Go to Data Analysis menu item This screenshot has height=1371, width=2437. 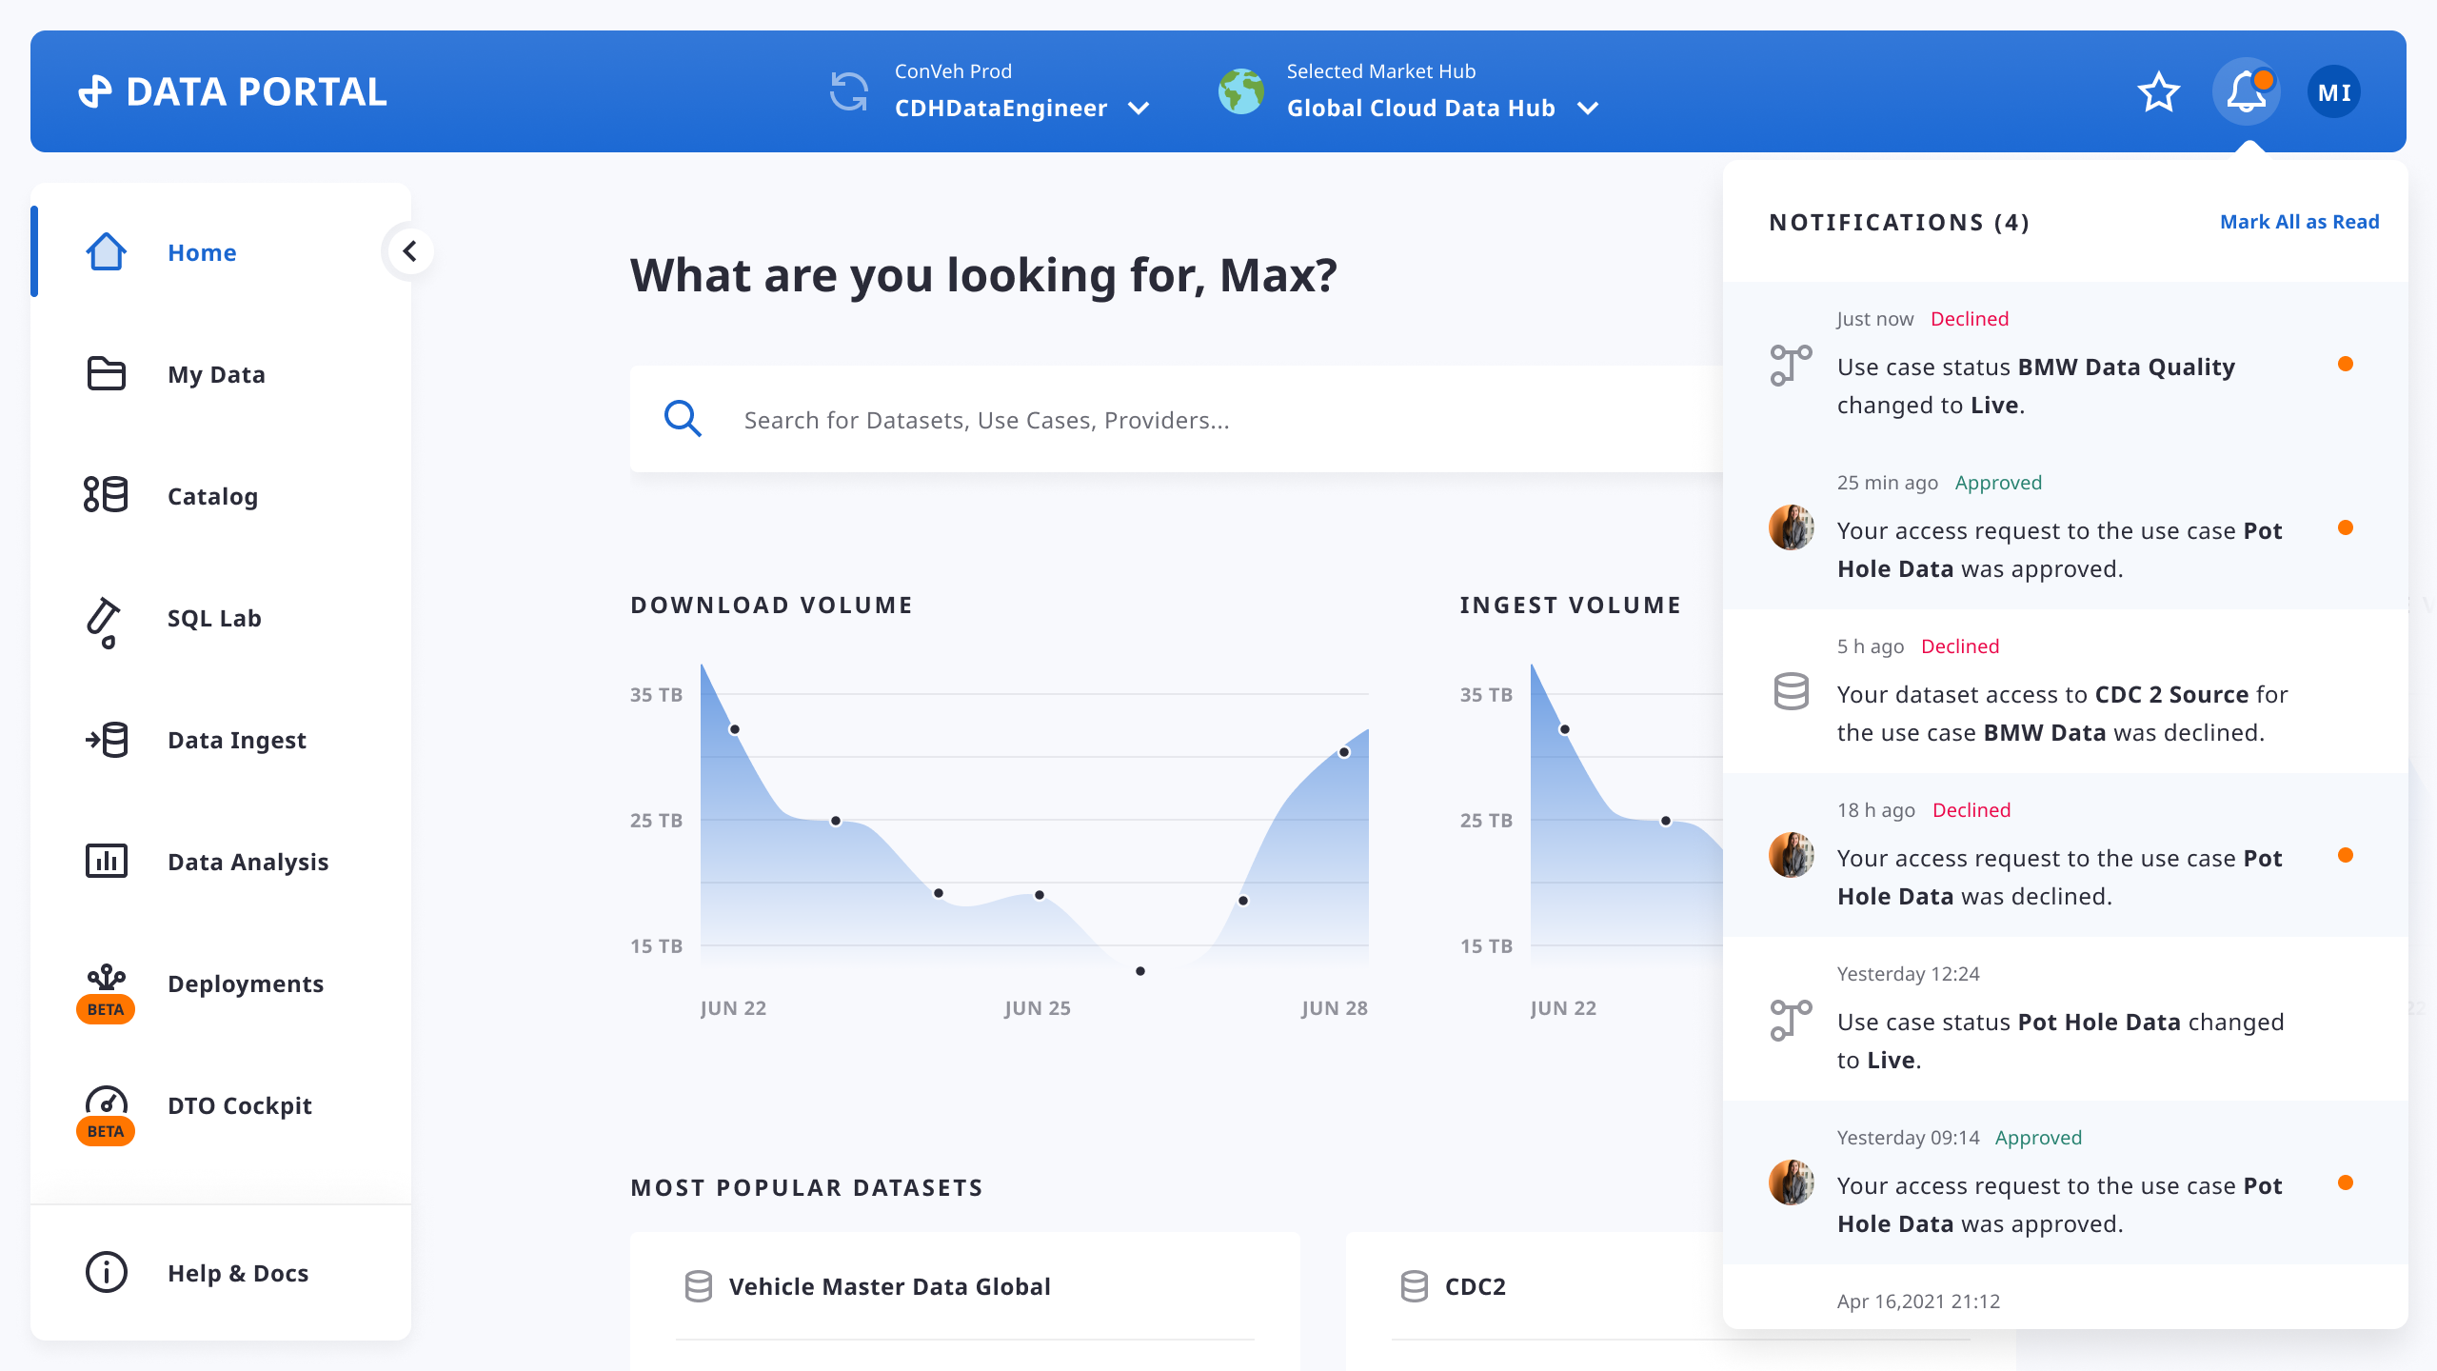[x=248, y=862]
